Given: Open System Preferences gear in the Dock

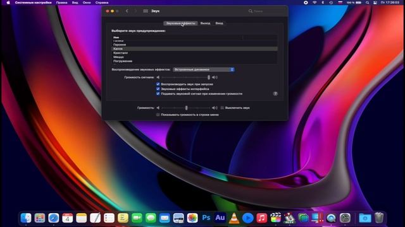Looking at the screenshot, I should point(345,218).
